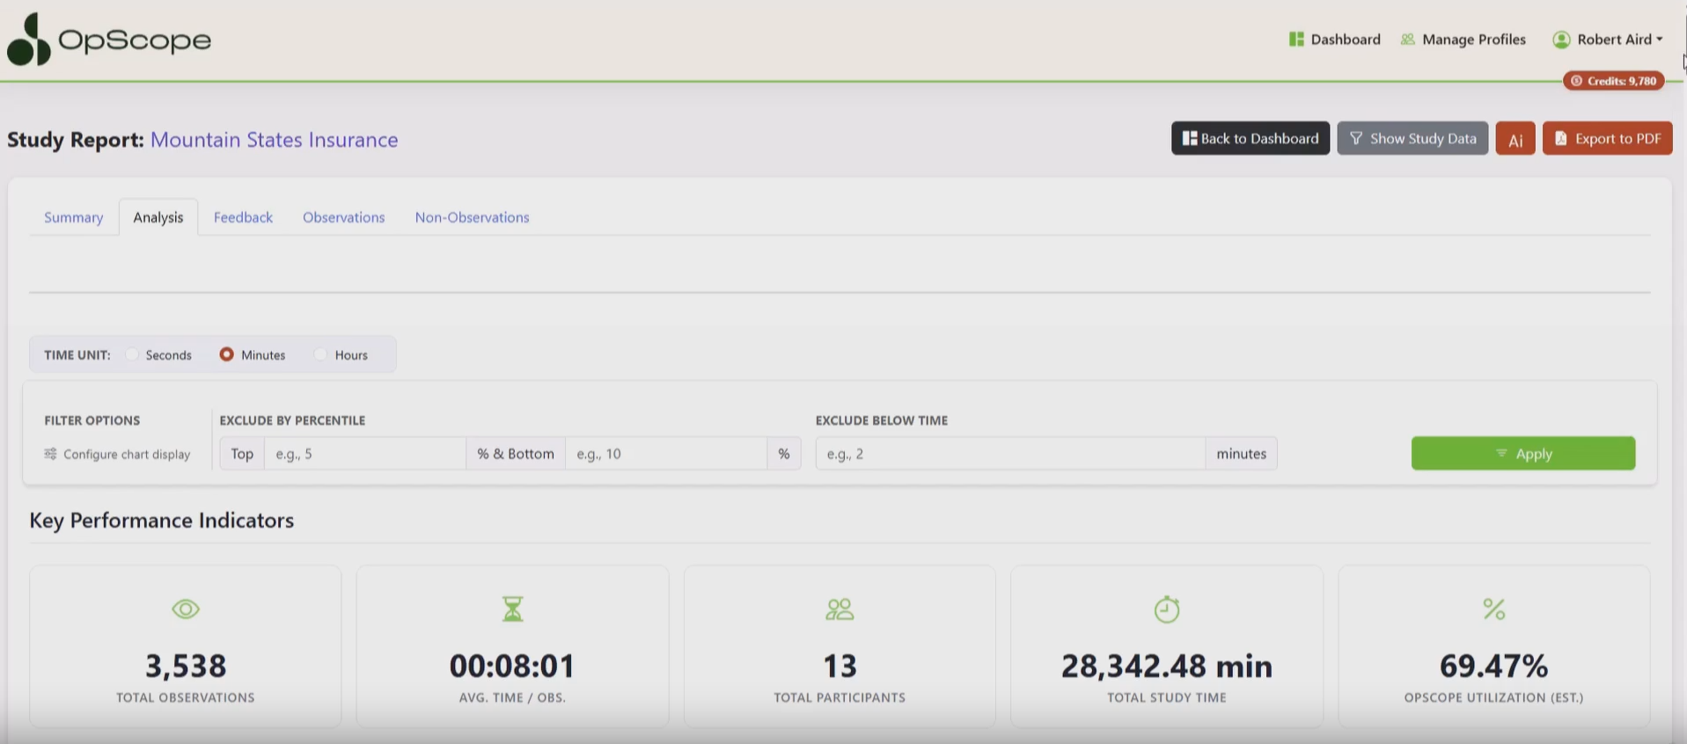Switch to the Feedback tab
This screenshot has height=744, width=1687.
[243, 217]
